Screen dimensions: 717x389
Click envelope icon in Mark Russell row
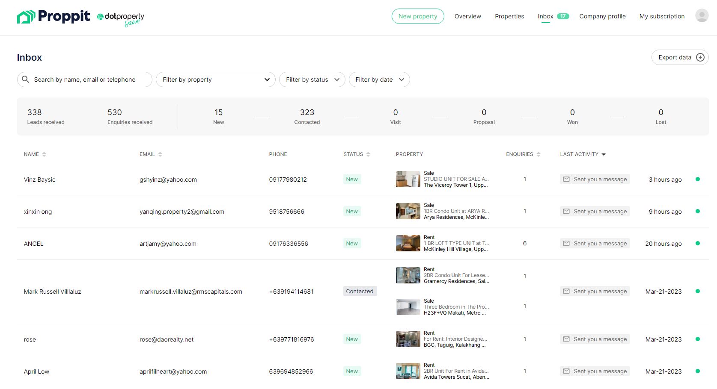coord(566,291)
